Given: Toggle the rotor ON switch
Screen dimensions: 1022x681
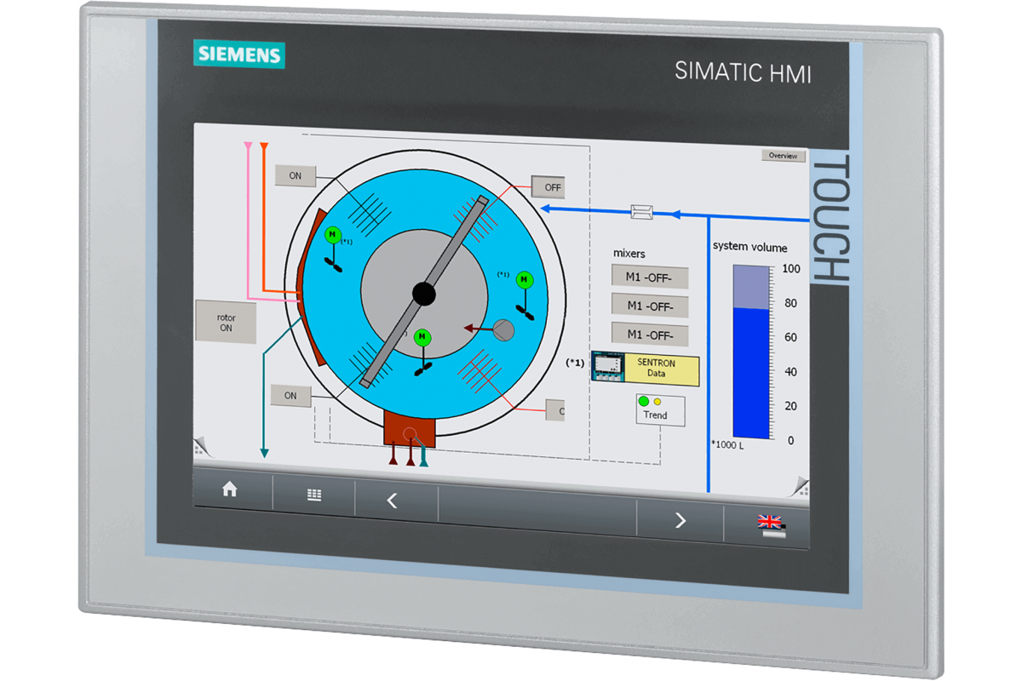Looking at the screenshot, I should tap(226, 322).
